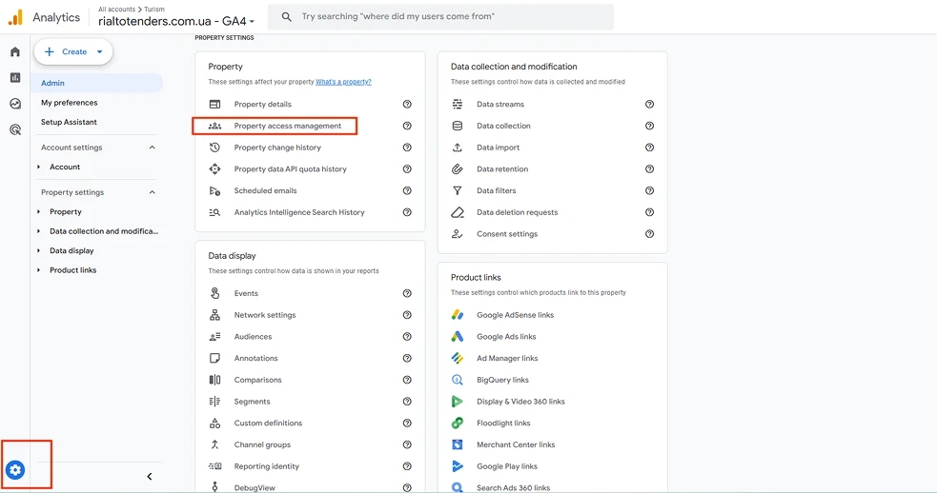Expand the Property tree item in sidebar
The height and width of the screenshot is (493, 937).
39,212
